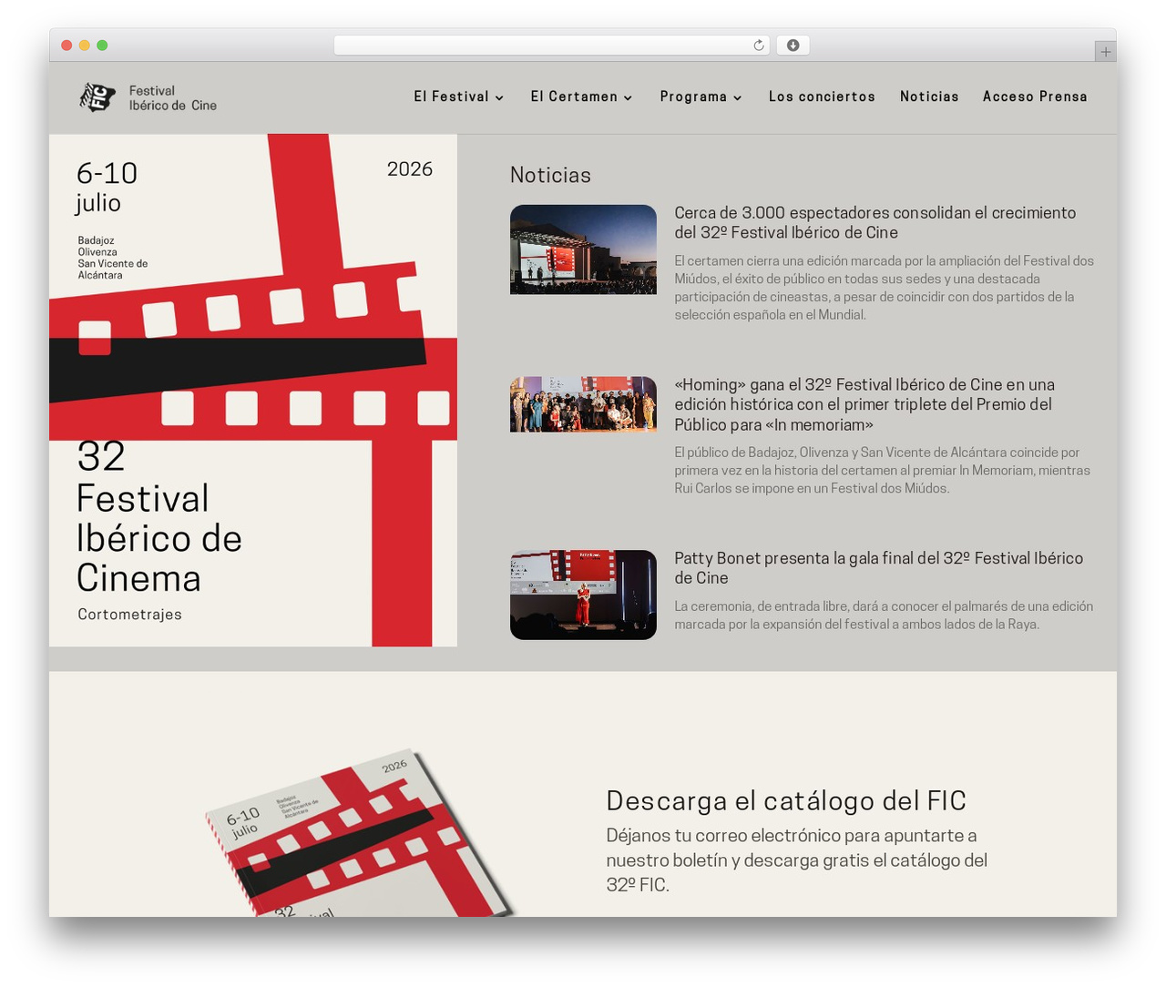The image size is (1166, 987).
Task: Click the outdoor screening news thumbnail
Action: click(x=583, y=249)
